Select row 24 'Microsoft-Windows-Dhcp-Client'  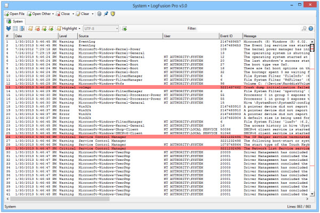(x=157, y=129)
